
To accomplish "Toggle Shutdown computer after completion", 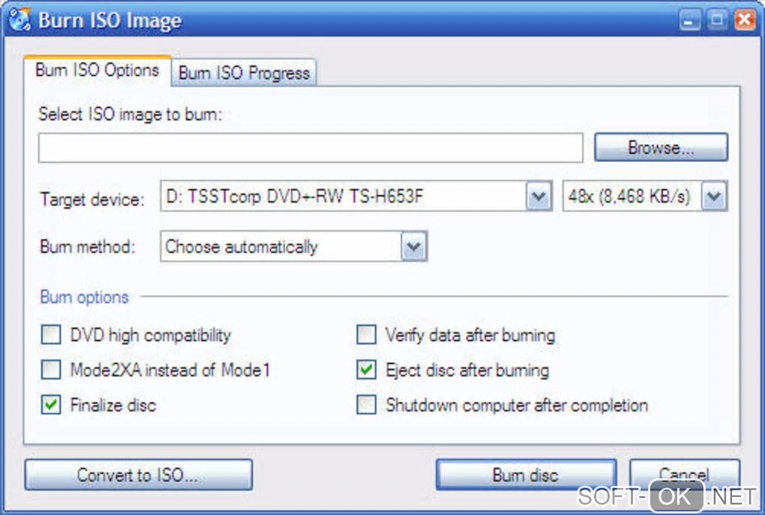I will 366,406.
